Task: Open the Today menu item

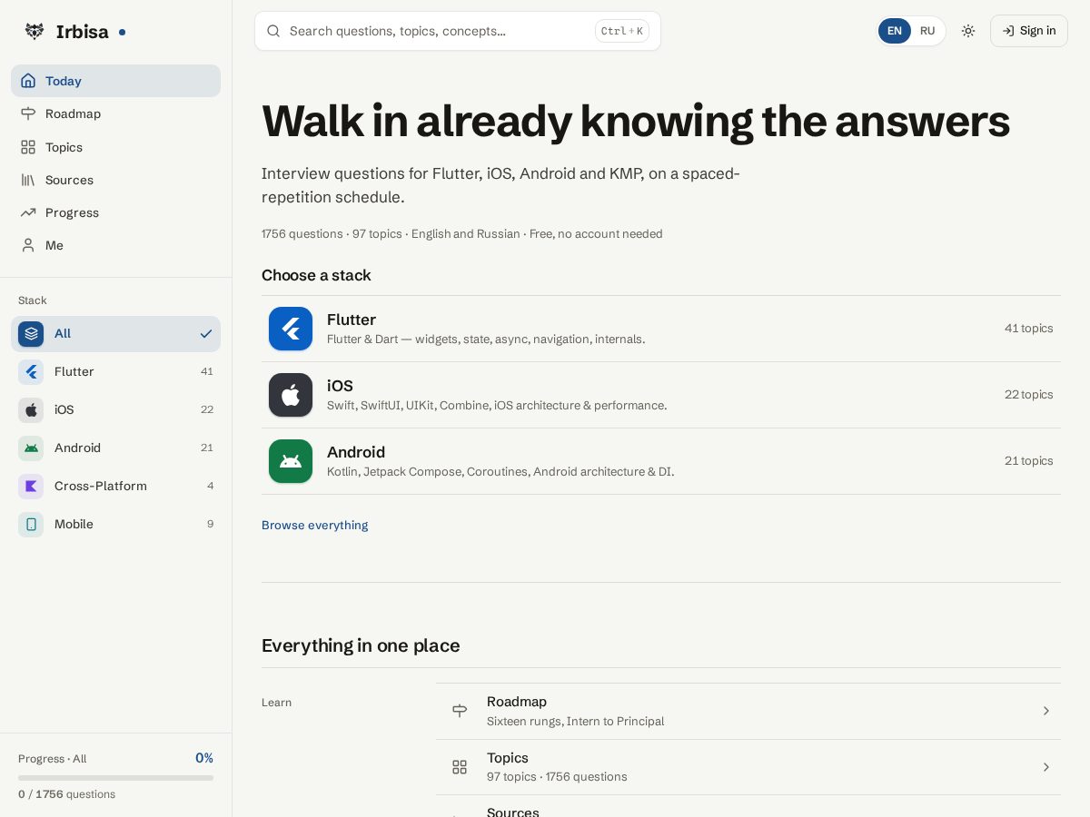Action: click(x=115, y=81)
